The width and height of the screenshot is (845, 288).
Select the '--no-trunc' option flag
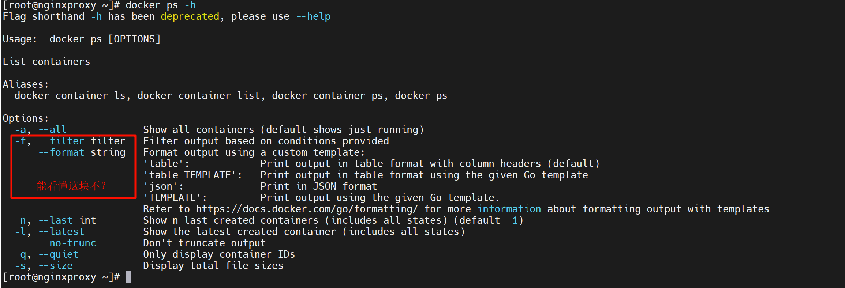(67, 243)
